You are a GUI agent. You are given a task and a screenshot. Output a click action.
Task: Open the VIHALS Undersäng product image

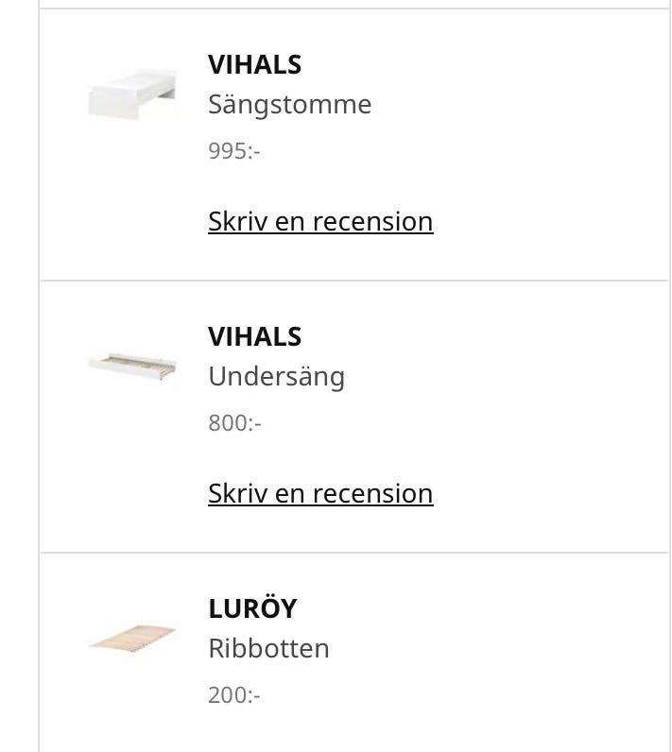(132, 367)
